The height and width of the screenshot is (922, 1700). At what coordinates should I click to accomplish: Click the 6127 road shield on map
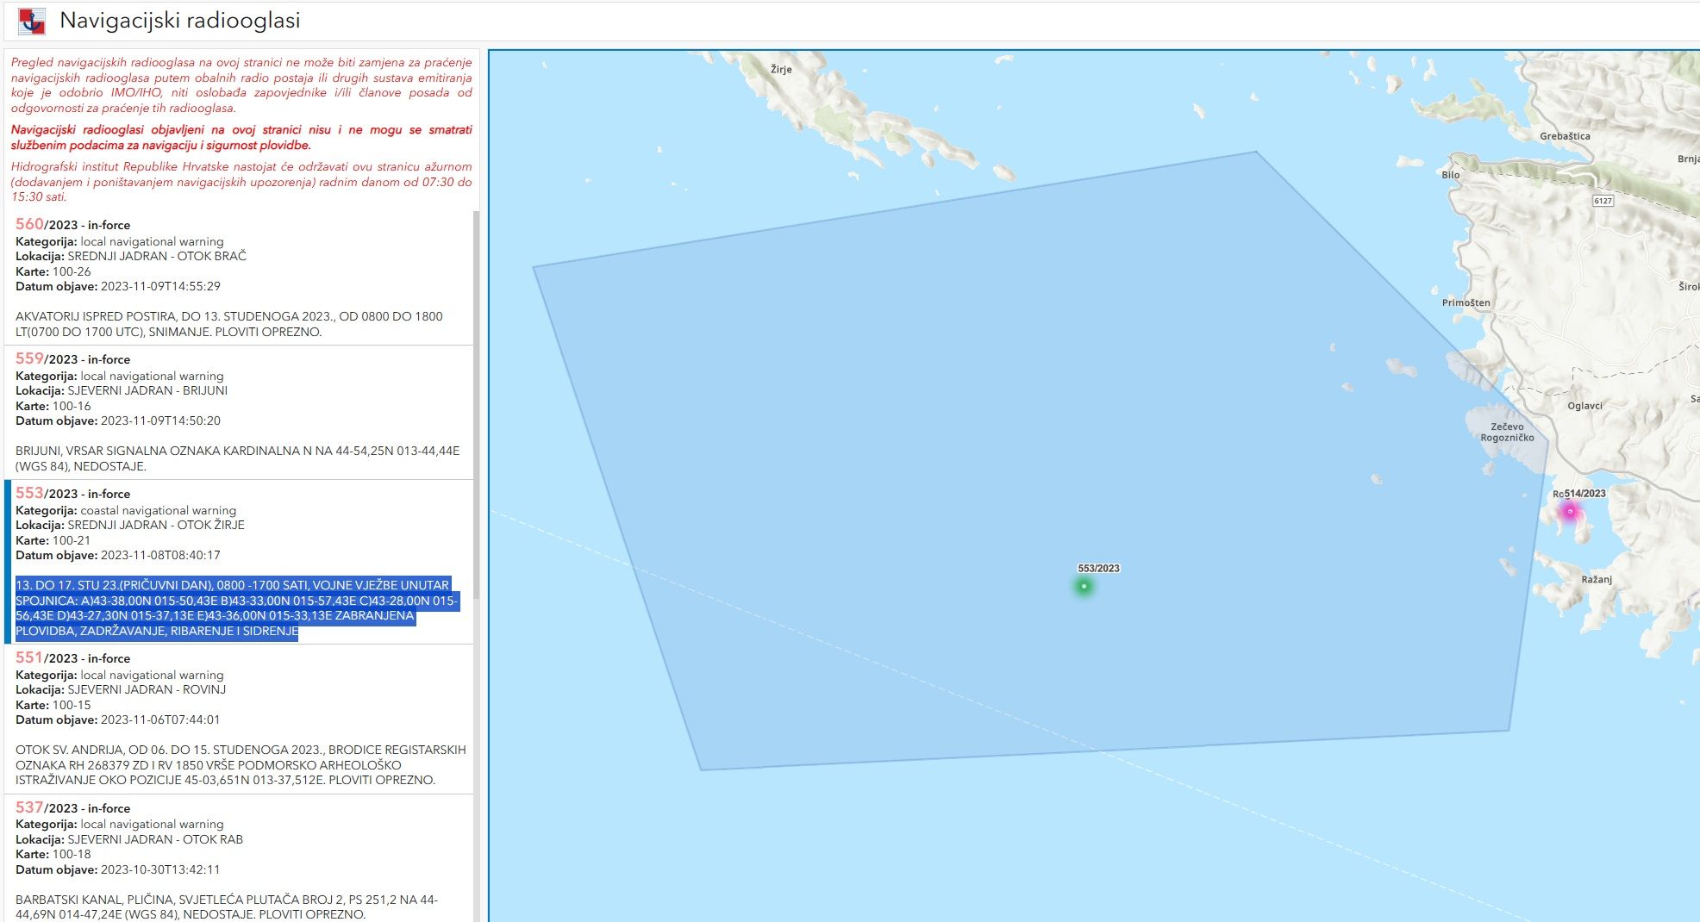pos(1603,201)
